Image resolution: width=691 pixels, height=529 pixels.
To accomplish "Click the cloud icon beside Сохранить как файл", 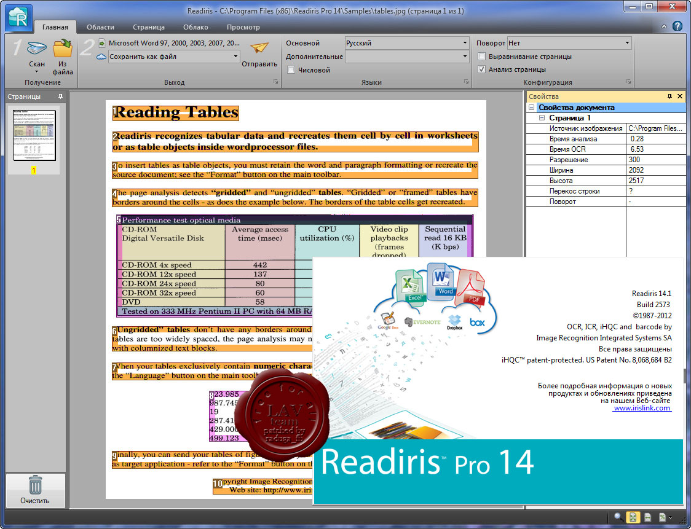I will (101, 57).
